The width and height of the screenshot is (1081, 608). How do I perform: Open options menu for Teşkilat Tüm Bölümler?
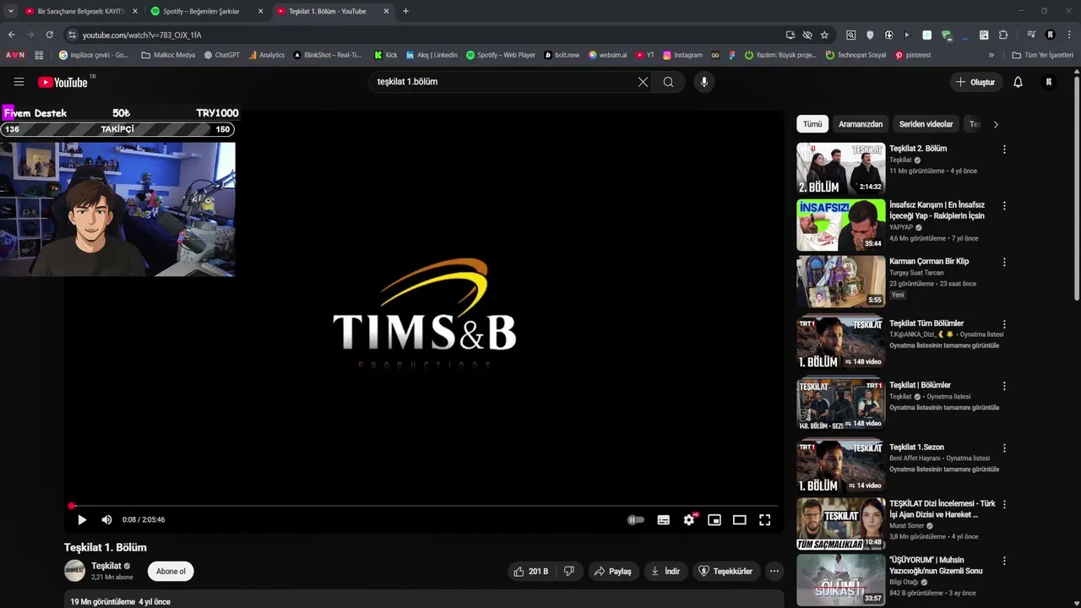tap(1004, 324)
